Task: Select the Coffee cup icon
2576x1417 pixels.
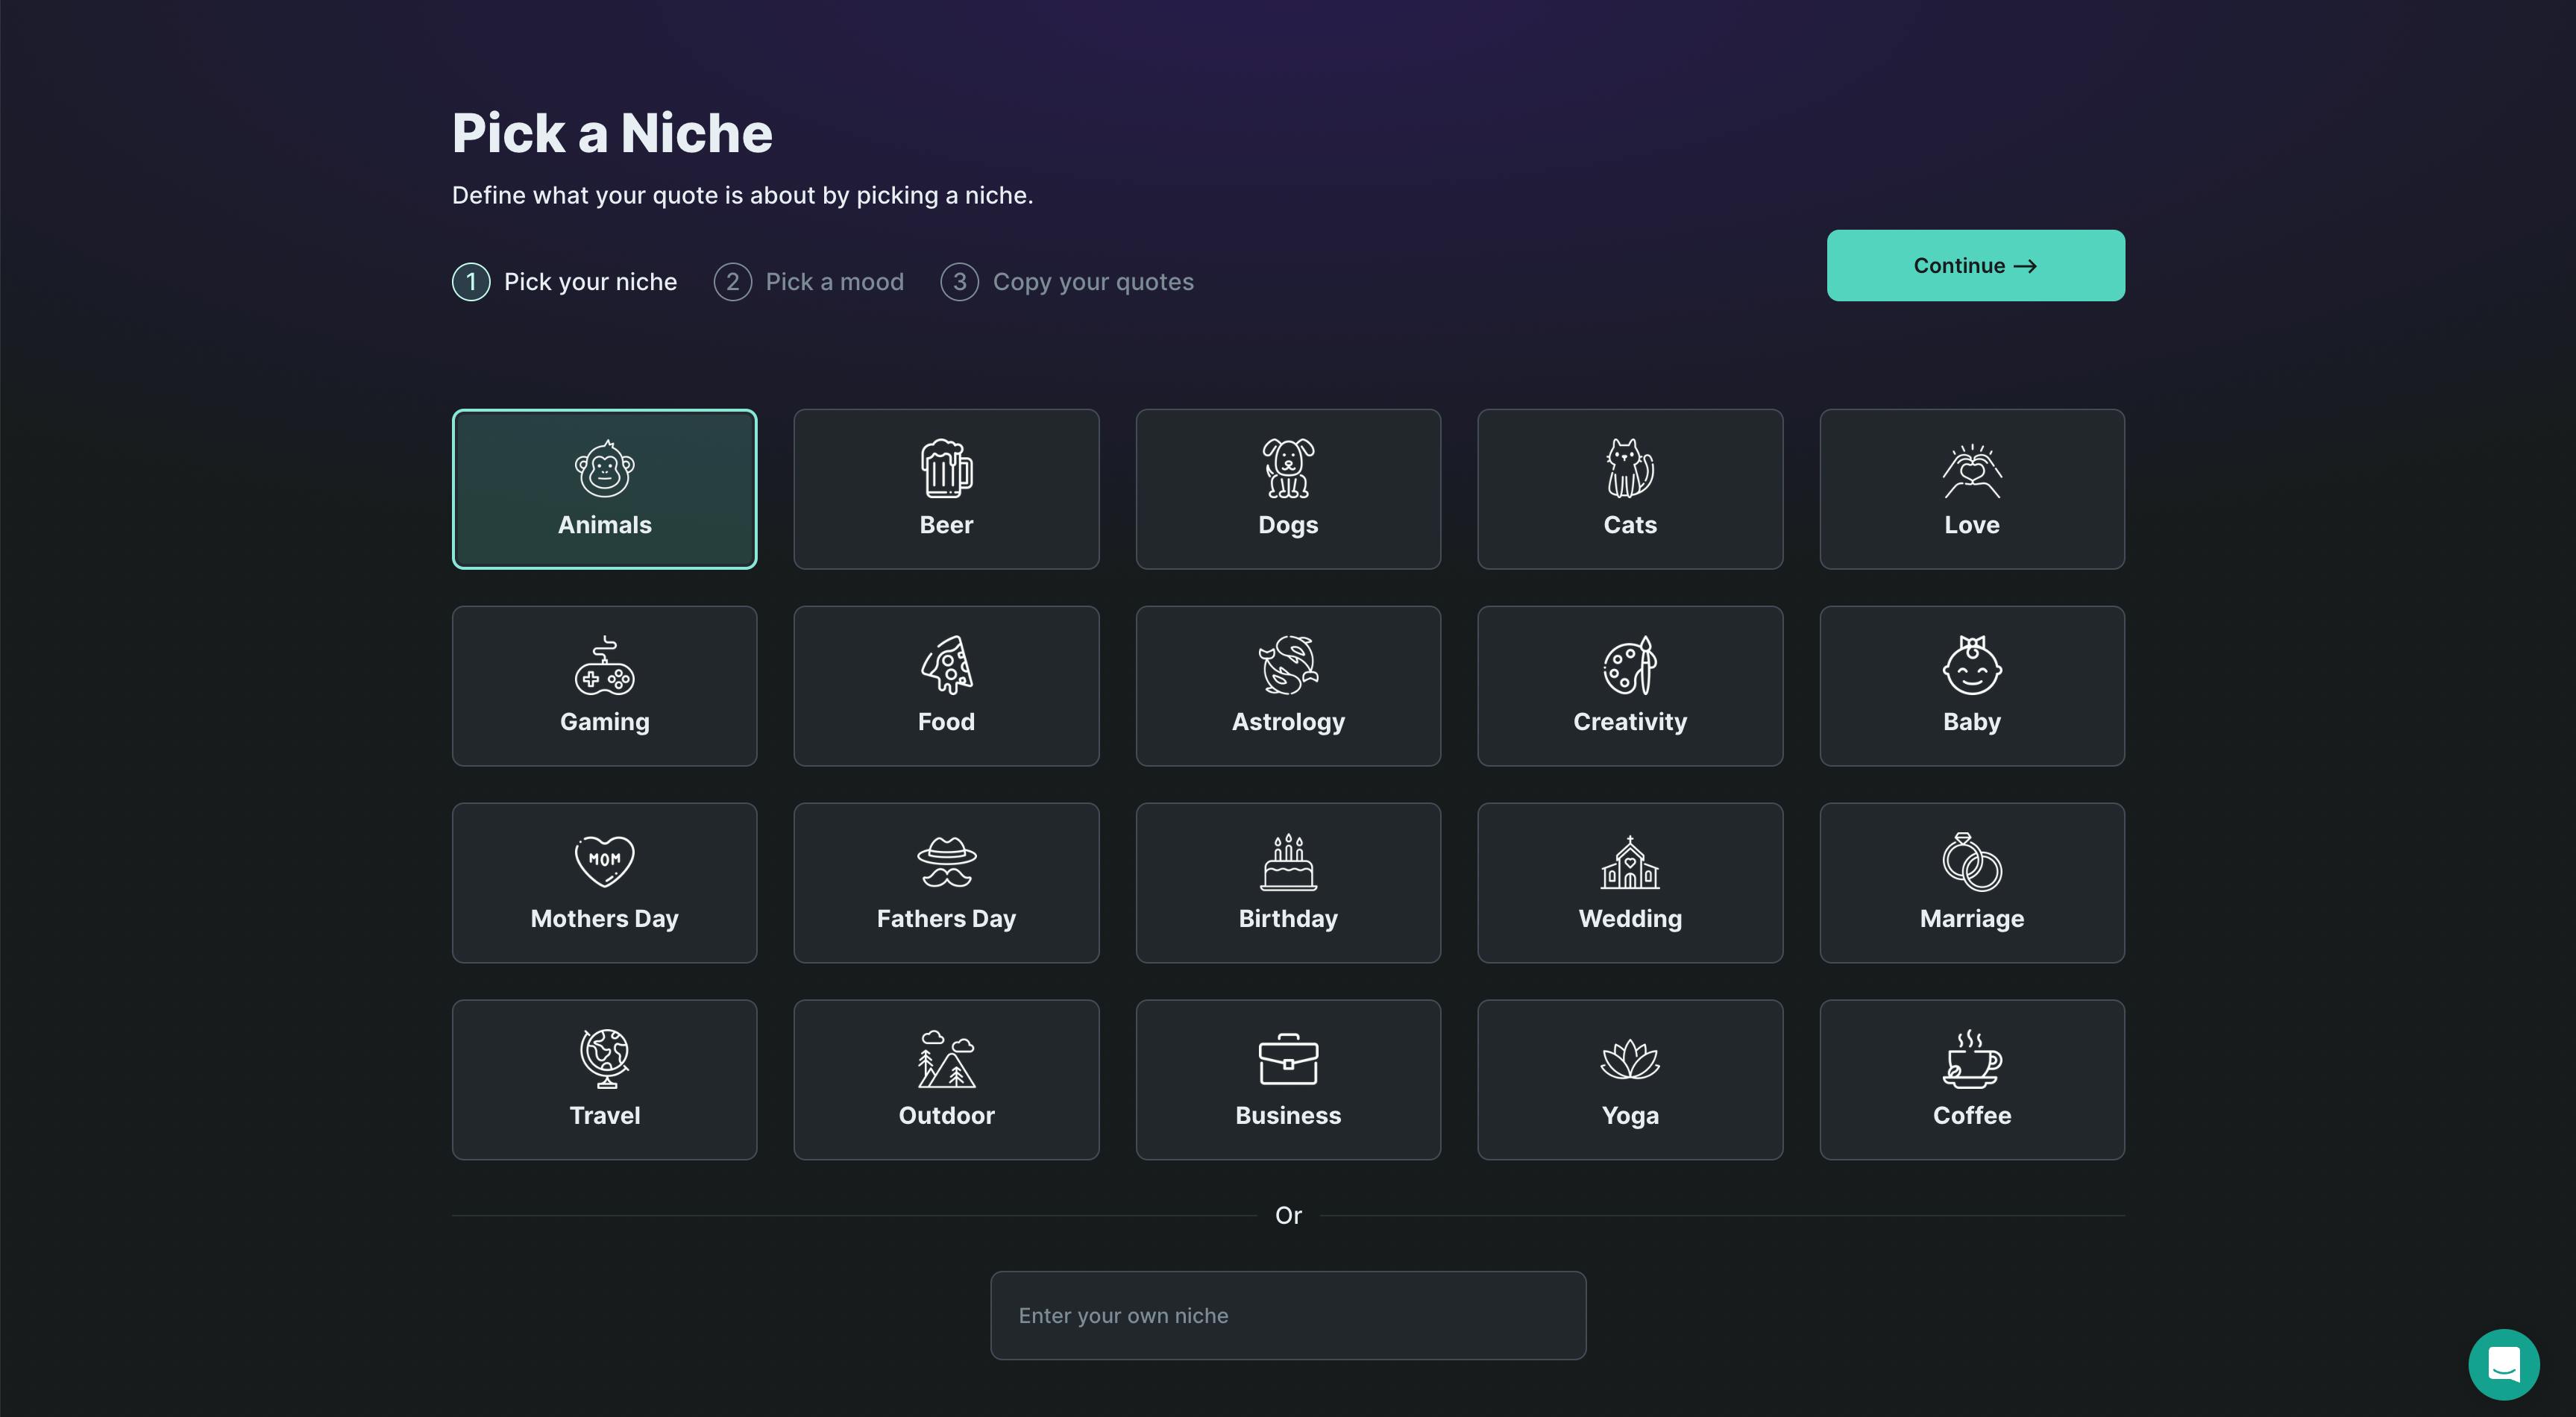Action: click(x=1971, y=1059)
